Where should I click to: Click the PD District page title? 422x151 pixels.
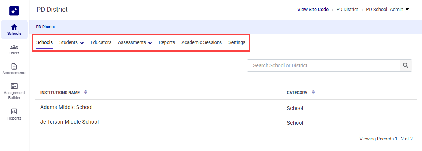pos(52,10)
